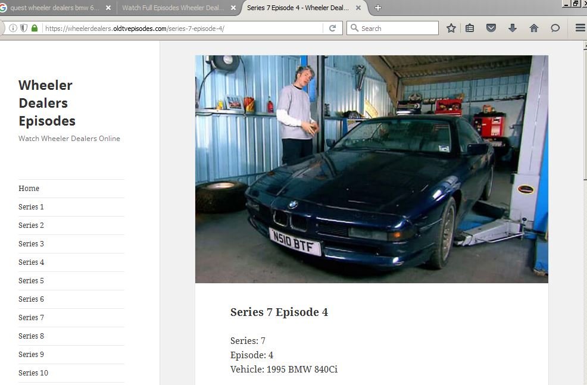The height and width of the screenshot is (385, 587).
Task: Click the bookmark star icon
Action: pyautogui.click(x=451, y=28)
